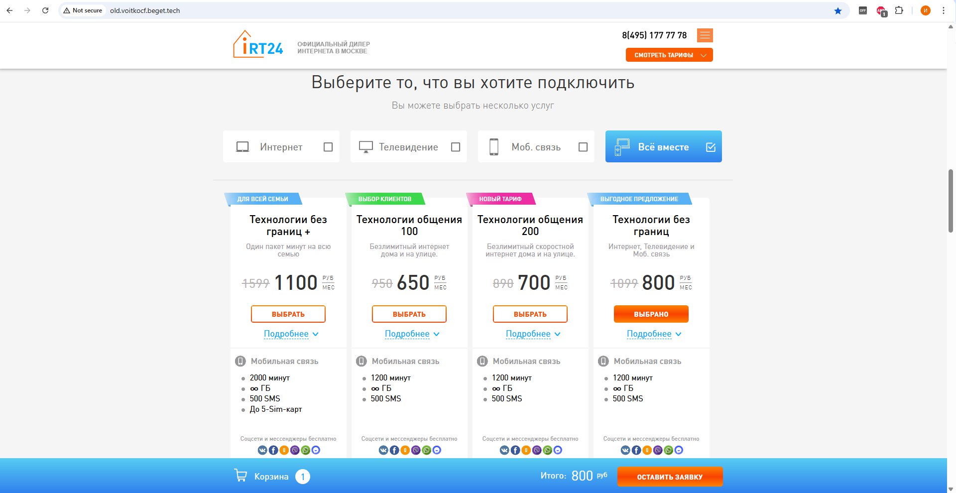Click the Выбор клиентов ribbon label
Screen dimensions: 956x493
pos(384,199)
